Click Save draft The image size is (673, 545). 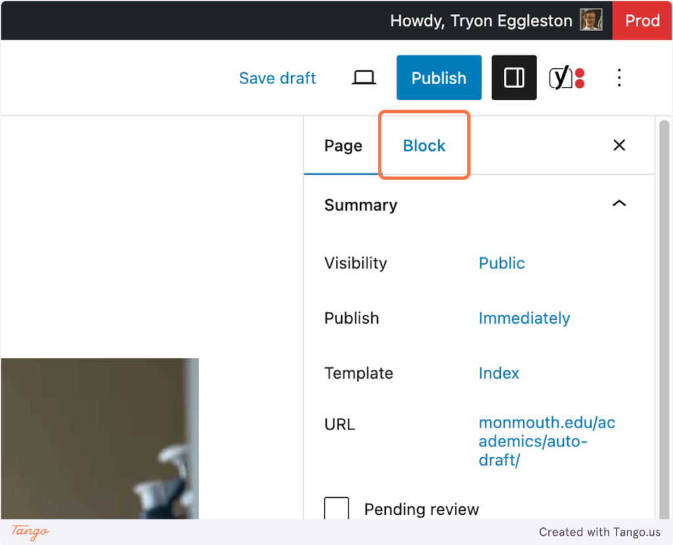coord(277,78)
